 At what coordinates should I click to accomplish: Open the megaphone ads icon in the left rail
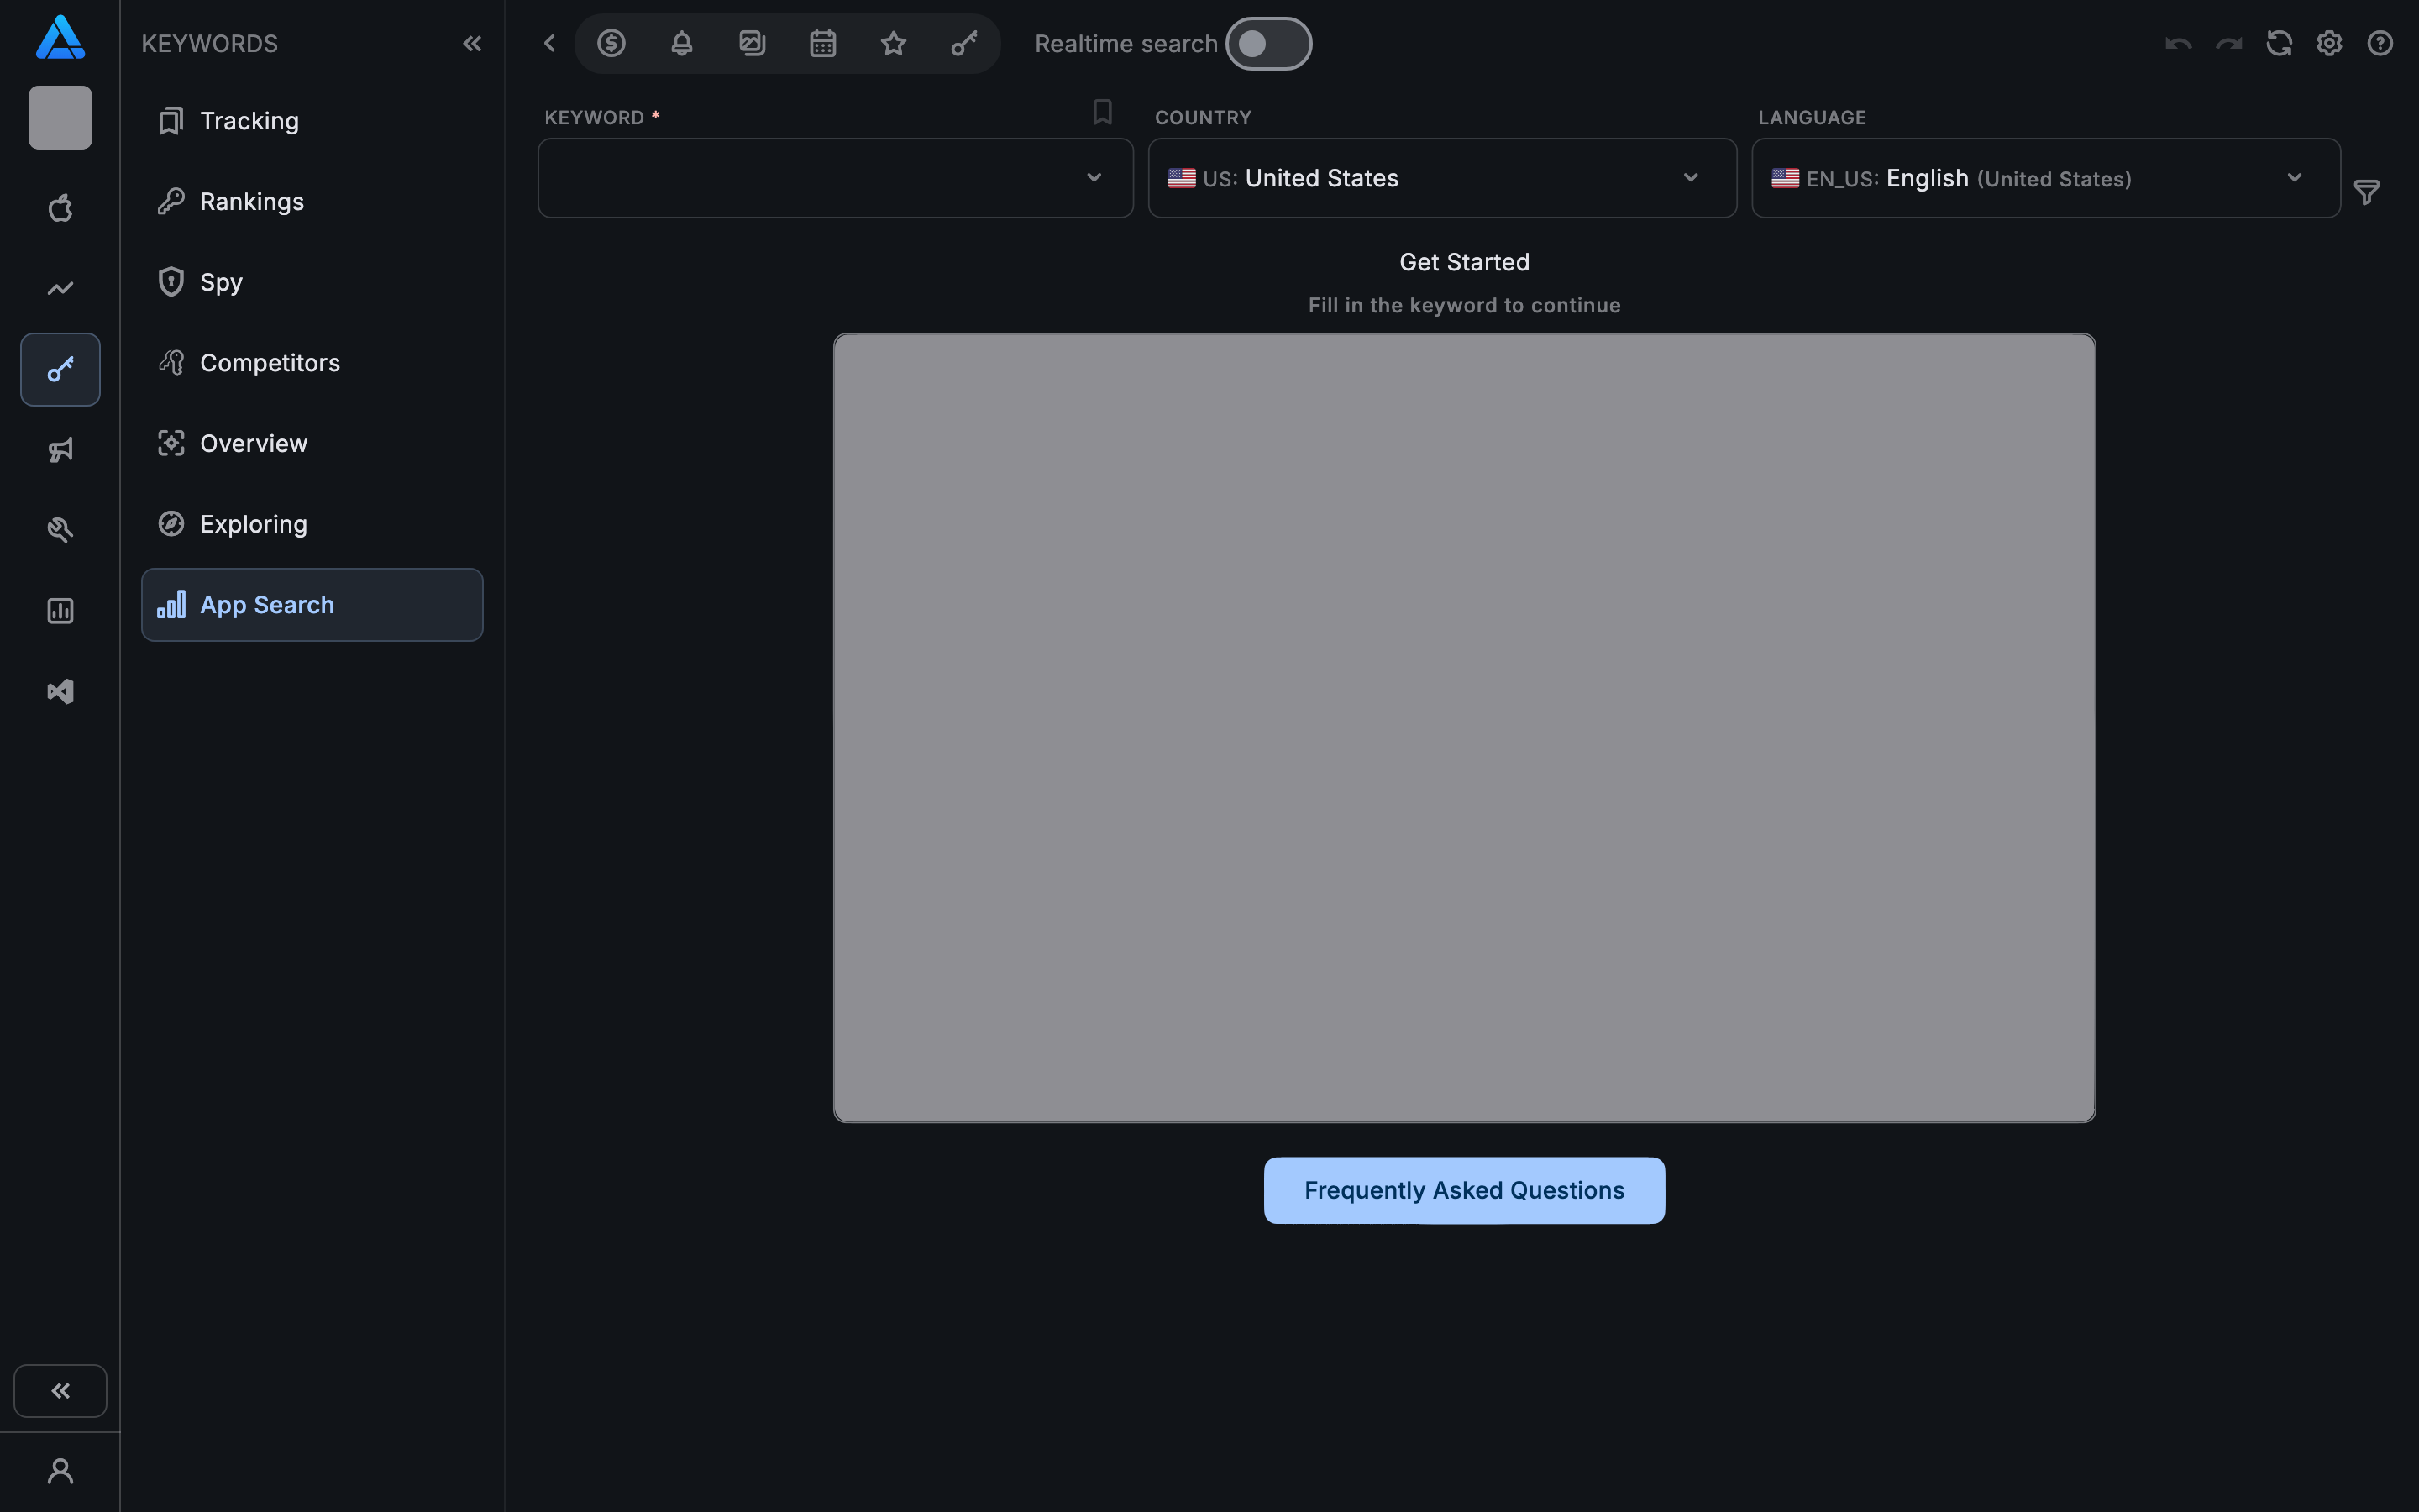pyautogui.click(x=60, y=449)
